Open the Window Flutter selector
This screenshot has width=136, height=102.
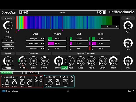[x=8, y=48]
